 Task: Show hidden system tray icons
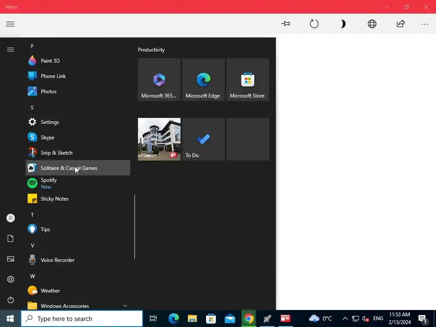coord(345,318)
